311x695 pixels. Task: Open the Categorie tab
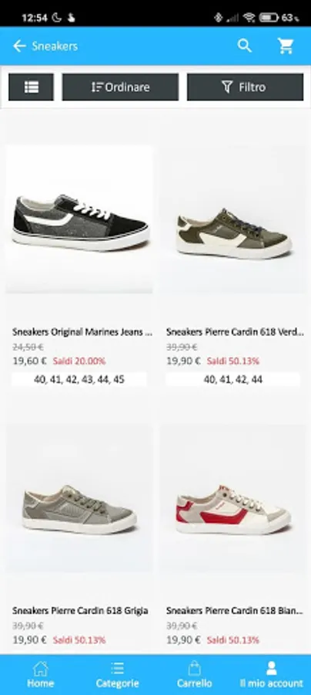pyautogui.click(x=117, y=675)
